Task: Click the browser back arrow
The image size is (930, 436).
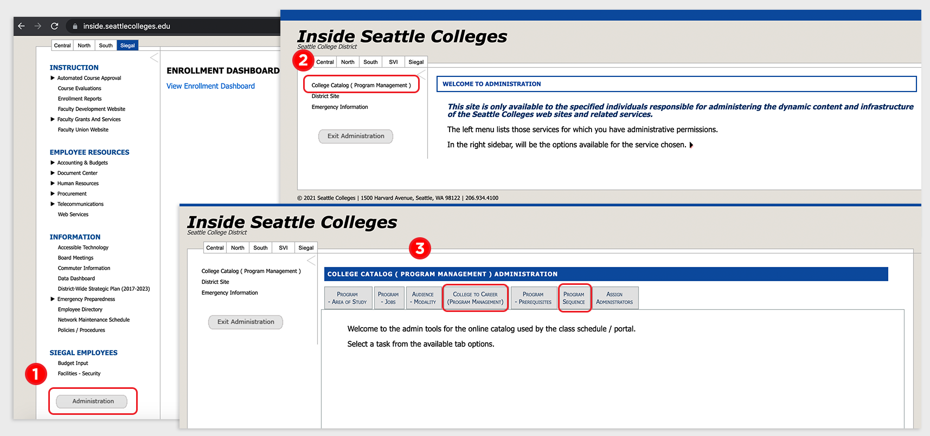Action: click(22, 26)
